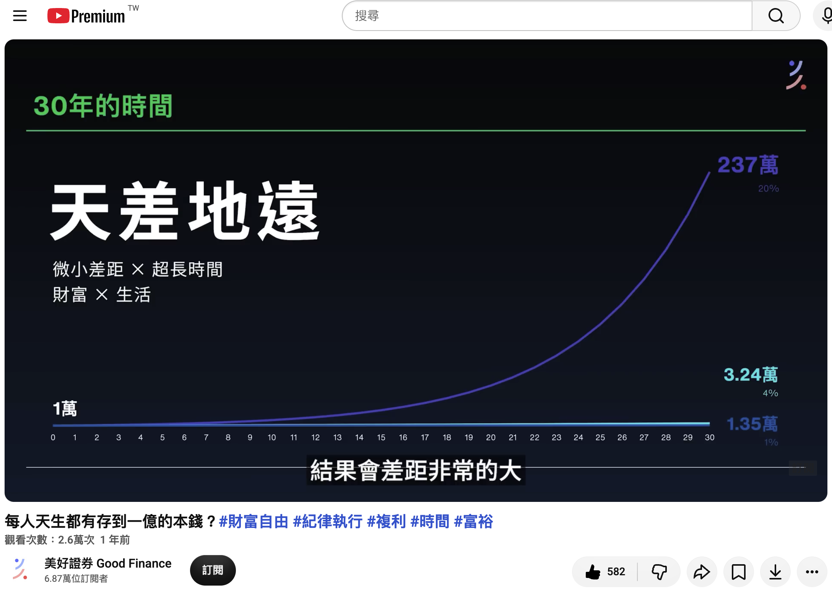
Task: Open 美好證券 Good Finance channel name
Action: (x=108, y=563)
